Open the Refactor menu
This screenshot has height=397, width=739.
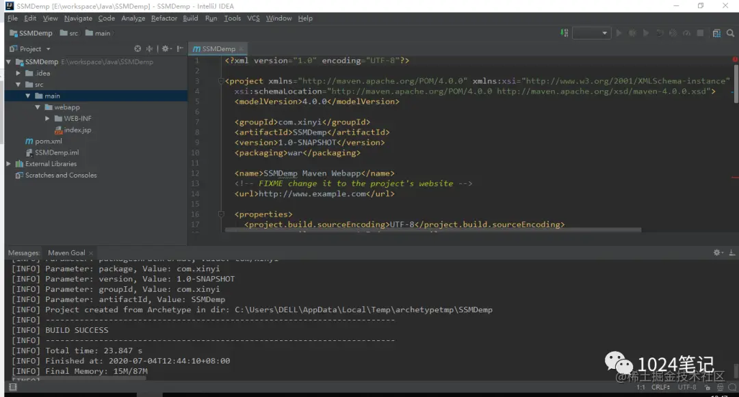tap(164, 18)
